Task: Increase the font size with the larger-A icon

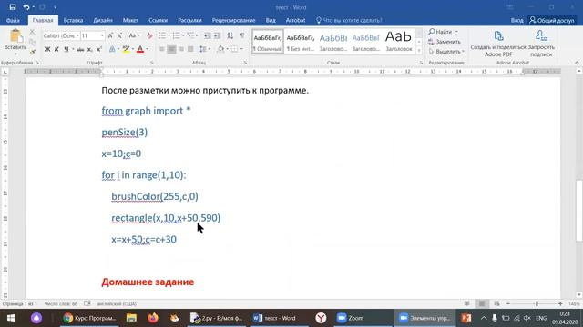Action: pos(110,36)
